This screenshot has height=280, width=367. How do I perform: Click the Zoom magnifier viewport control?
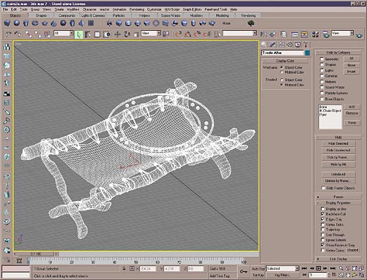341,268
